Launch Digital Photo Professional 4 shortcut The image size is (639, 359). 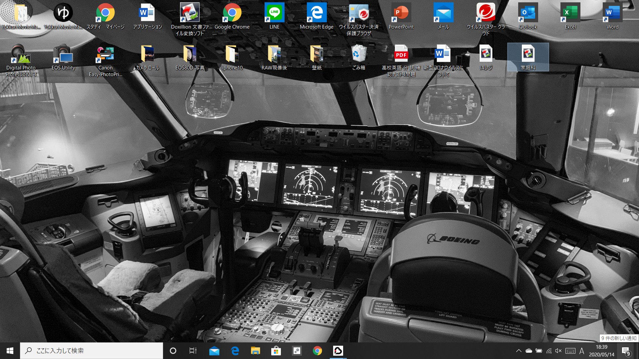(21, 60)
